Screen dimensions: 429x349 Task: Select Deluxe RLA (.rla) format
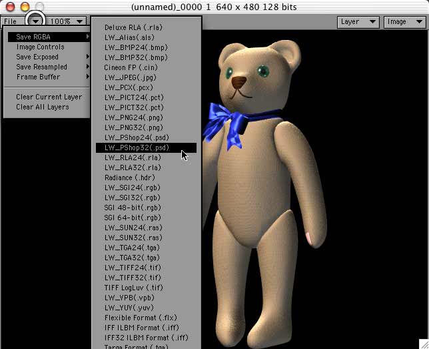[146, 27]
